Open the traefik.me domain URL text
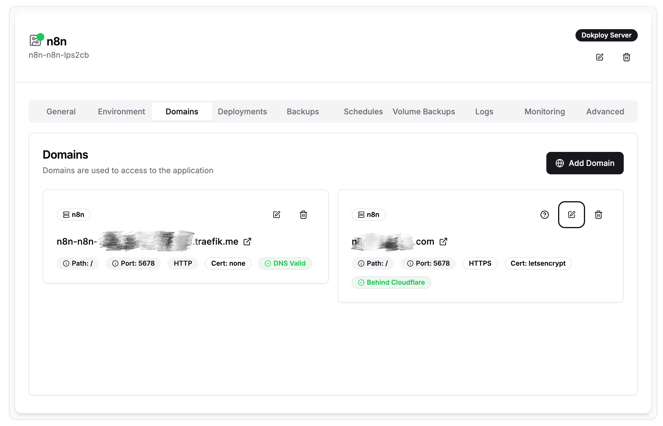 (x=148, y=242)
